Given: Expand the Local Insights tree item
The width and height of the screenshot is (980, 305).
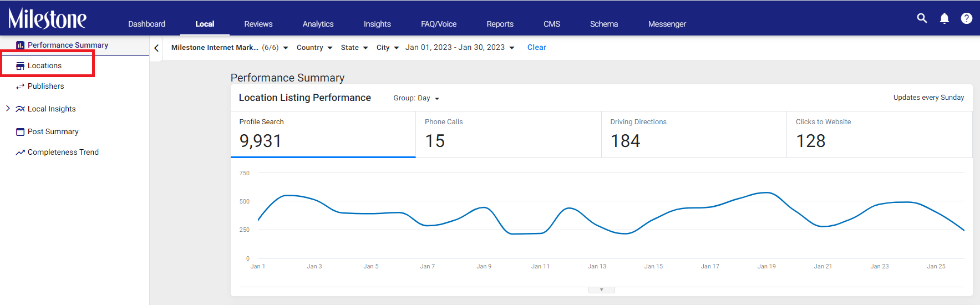Looking at the screenshot, I should (8, 109).
